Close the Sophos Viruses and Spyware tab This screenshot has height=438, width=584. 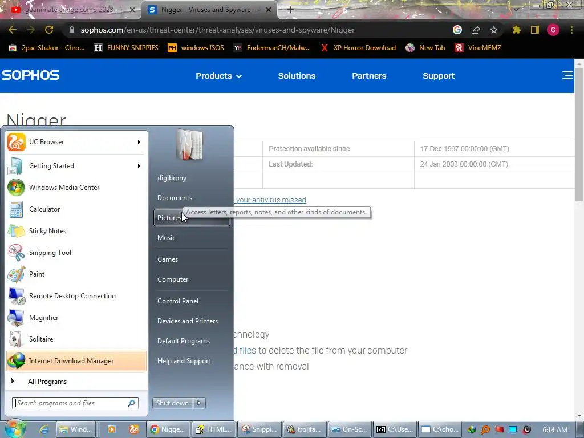[x=268, y=10]
